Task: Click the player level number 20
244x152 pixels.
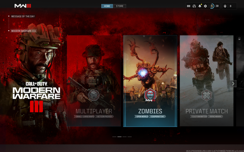Action: click(217, 6)
